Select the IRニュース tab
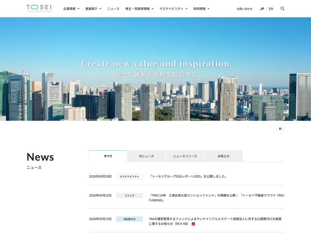Screen dimensions: 311x233 [146, 156]
